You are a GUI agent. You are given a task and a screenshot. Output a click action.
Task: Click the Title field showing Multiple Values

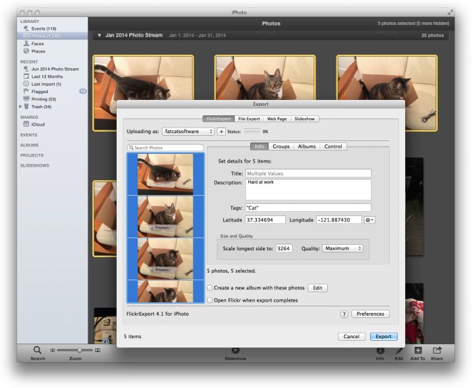pos(308,173)
